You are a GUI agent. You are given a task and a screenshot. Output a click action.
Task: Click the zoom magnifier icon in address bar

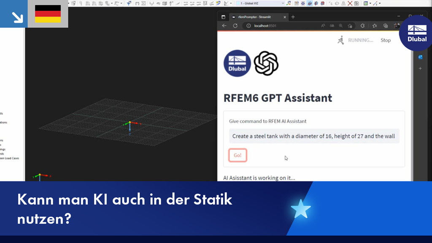341,26
